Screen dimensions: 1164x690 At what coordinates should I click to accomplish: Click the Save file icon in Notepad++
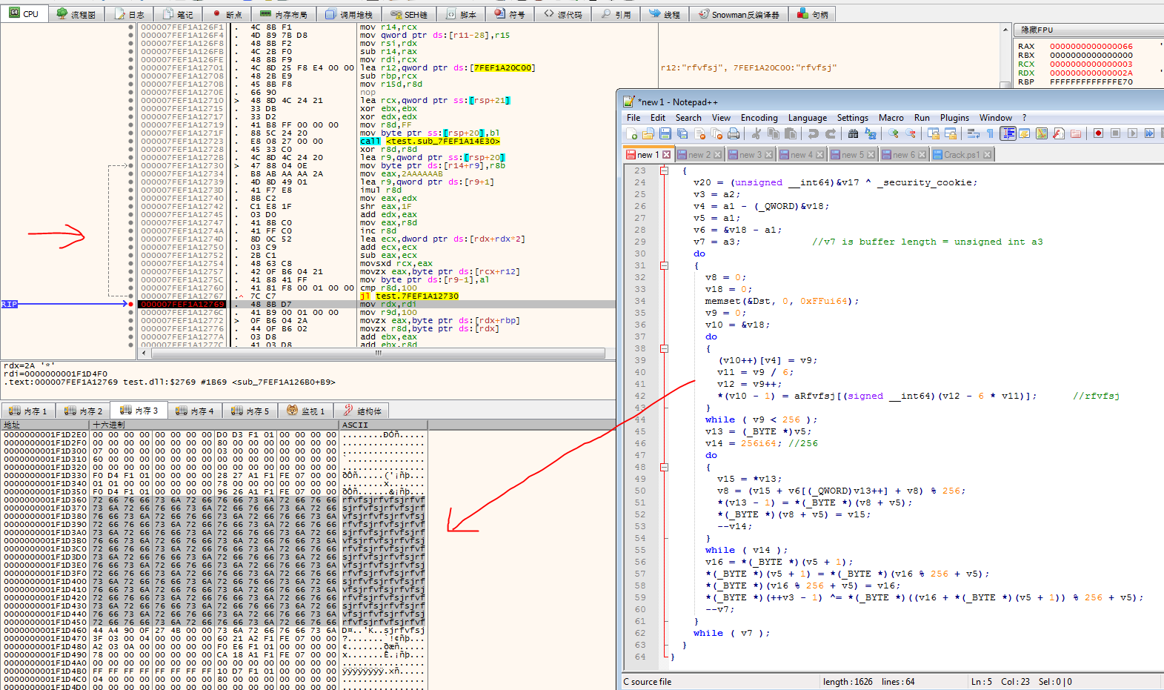pyautogui.click(x=665, y=133)
